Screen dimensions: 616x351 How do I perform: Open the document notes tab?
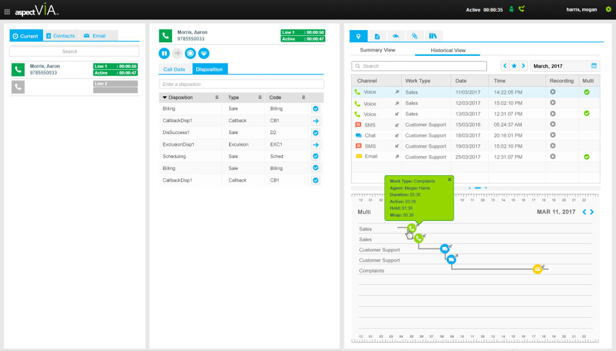point(377,36)
